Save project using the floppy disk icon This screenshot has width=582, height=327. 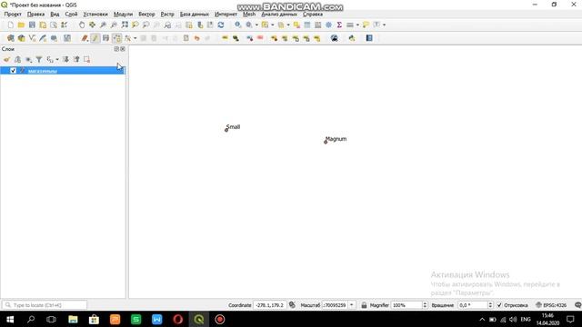(x=32, y=25)
